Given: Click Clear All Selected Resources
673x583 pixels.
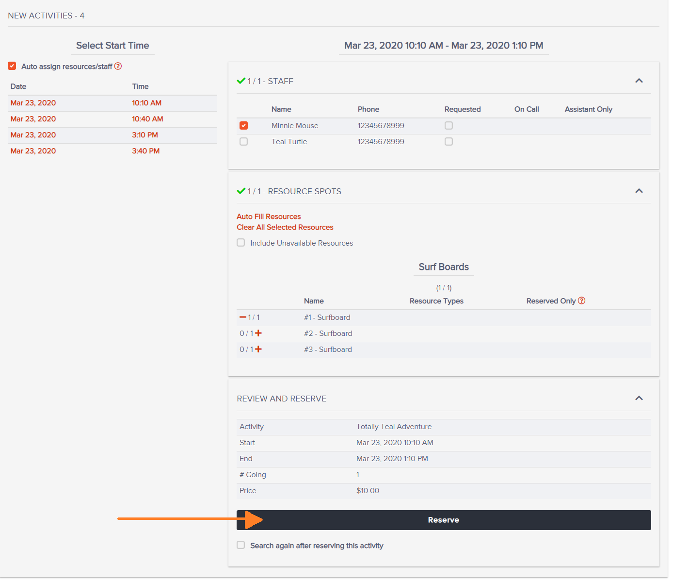Looking at the screenshot, I should tap(285, 227).
